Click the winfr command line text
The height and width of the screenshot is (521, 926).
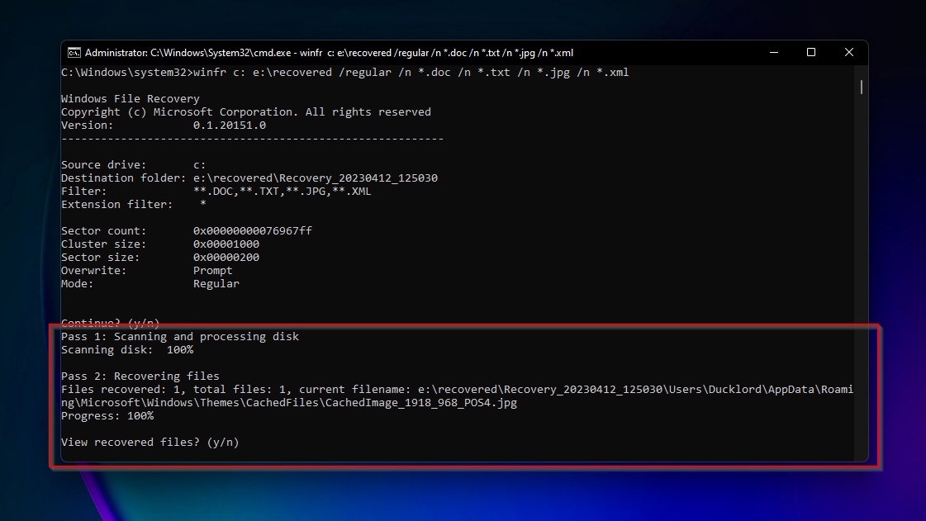click(x=411, y=73)
